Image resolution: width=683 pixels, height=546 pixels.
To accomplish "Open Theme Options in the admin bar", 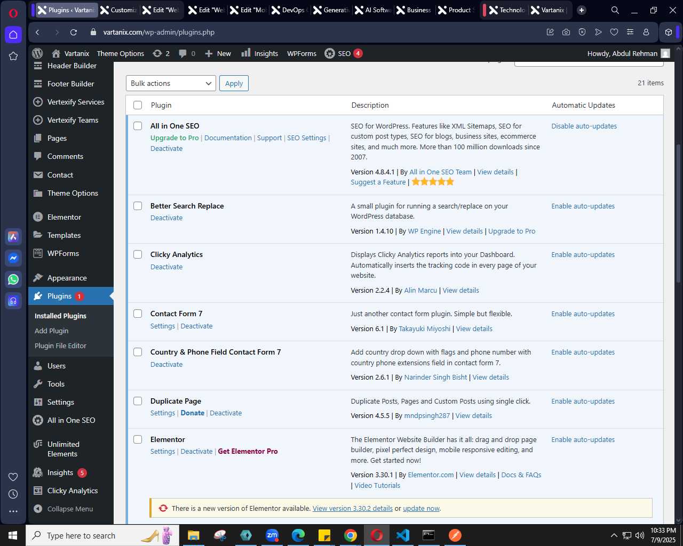I will click(121, 53).
